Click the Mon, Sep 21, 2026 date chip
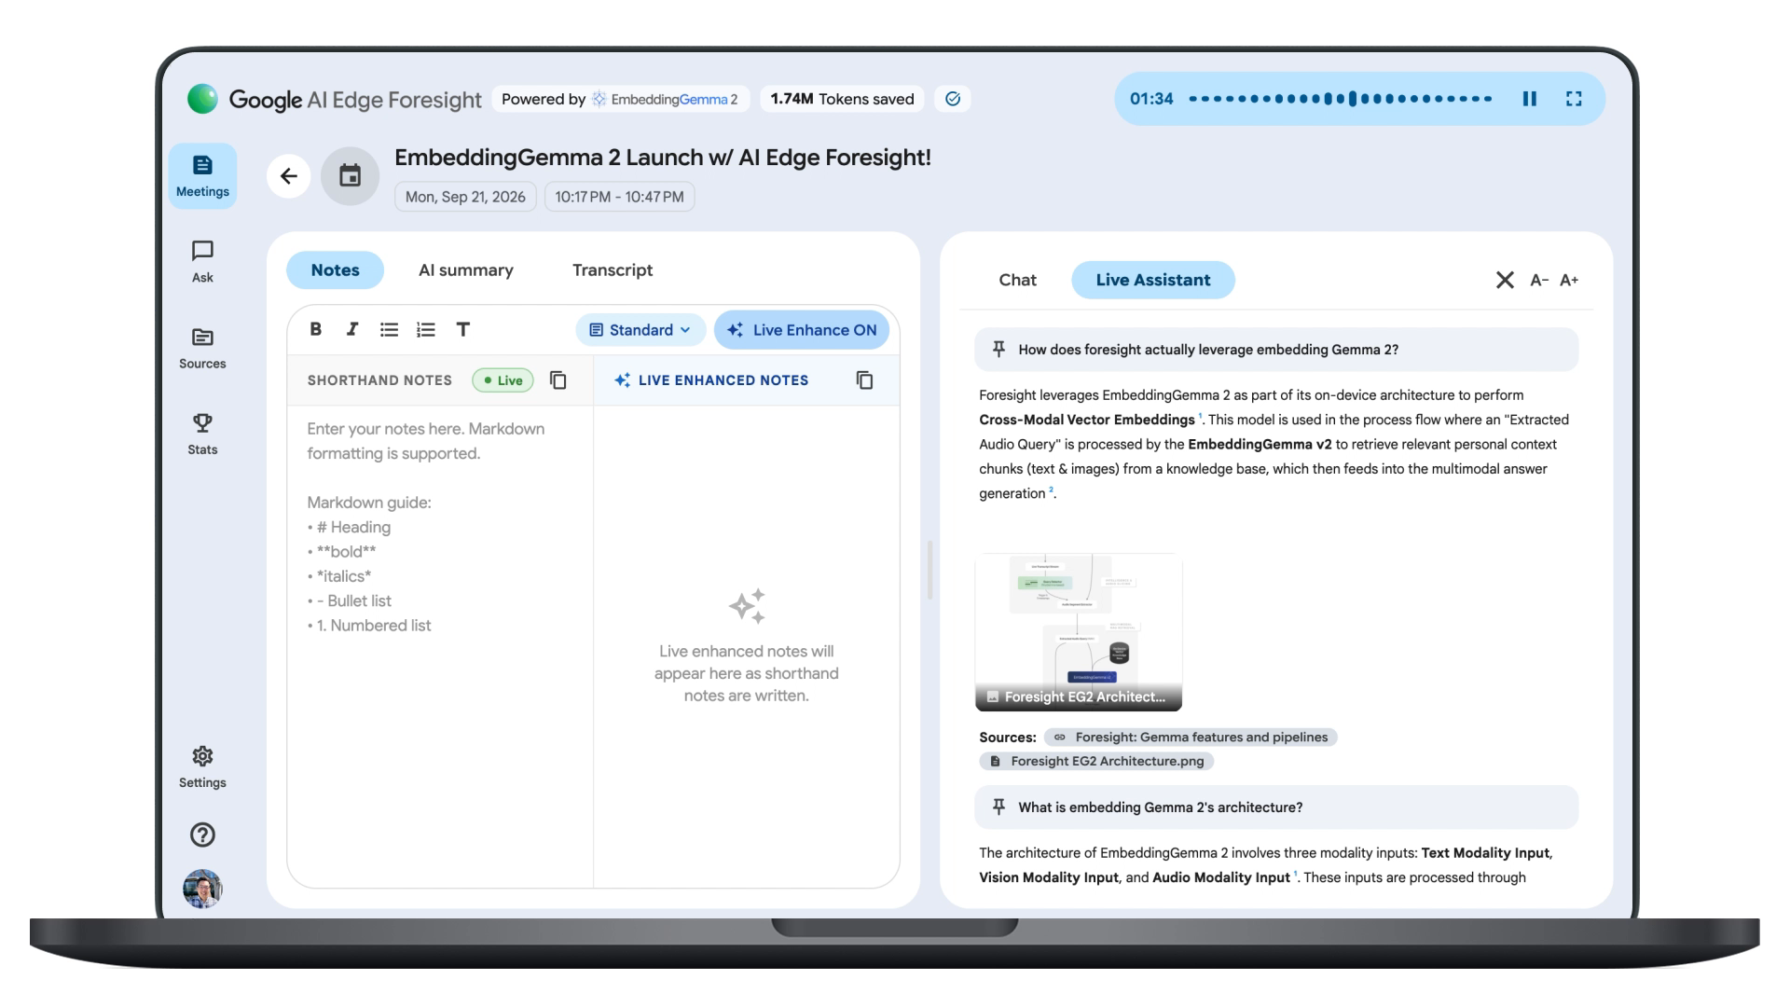Image resolution: width=1790 pixels, height=1007 pixels. pos(465,197)
